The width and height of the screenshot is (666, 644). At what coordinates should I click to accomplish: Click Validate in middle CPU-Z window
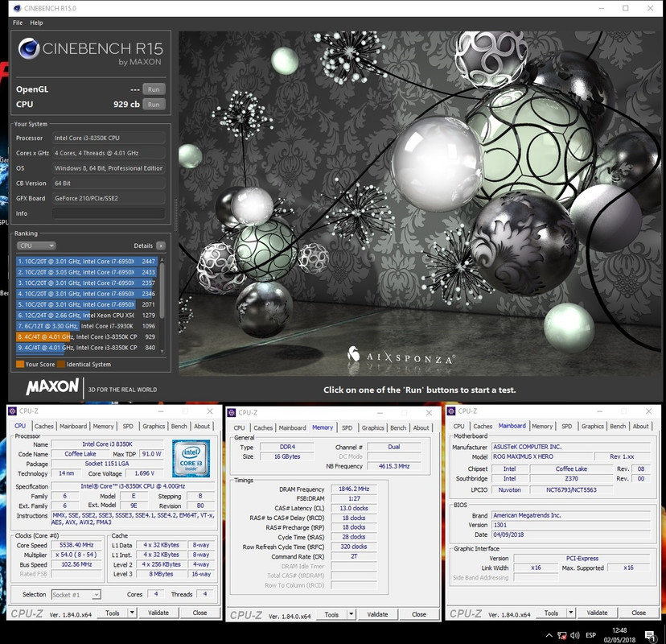point(377,615)
